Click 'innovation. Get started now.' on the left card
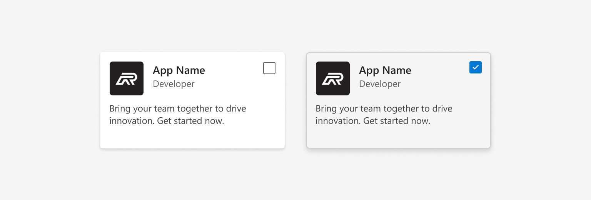 point(167,121)
